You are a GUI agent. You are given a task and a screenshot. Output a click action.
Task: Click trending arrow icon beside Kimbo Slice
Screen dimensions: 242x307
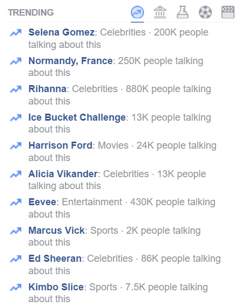coord(16,288)
